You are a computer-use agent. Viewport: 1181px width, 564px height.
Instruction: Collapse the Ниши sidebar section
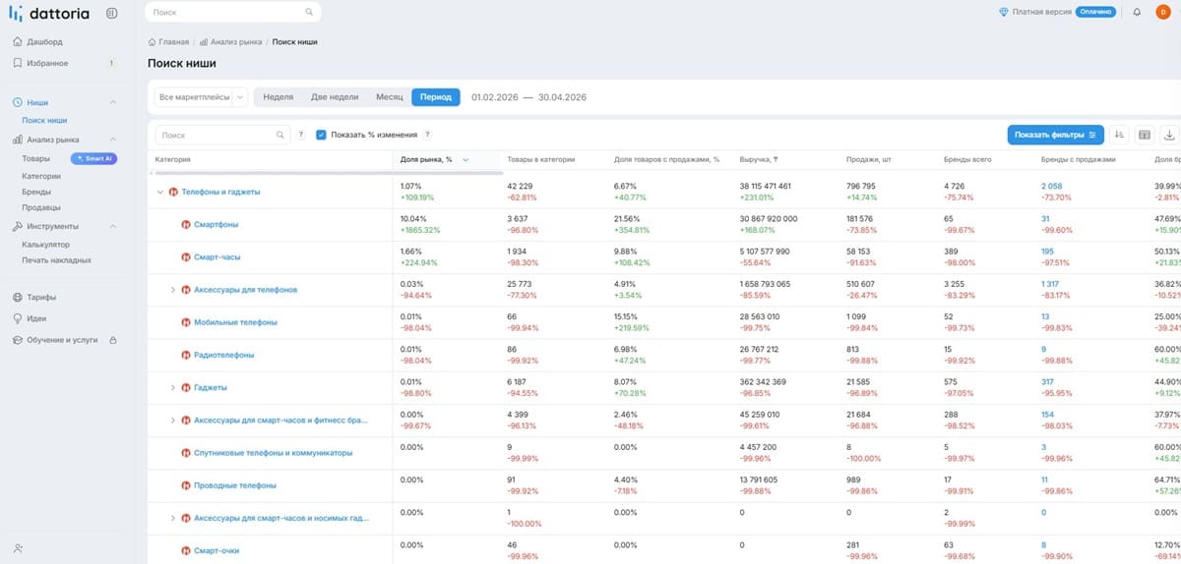(113, 102)
